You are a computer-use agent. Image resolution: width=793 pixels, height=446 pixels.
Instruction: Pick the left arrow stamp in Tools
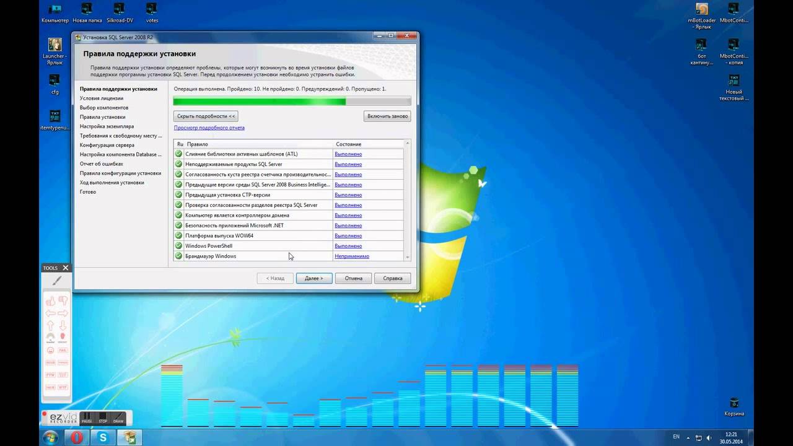pyautogui.click(x=51, y=313)
